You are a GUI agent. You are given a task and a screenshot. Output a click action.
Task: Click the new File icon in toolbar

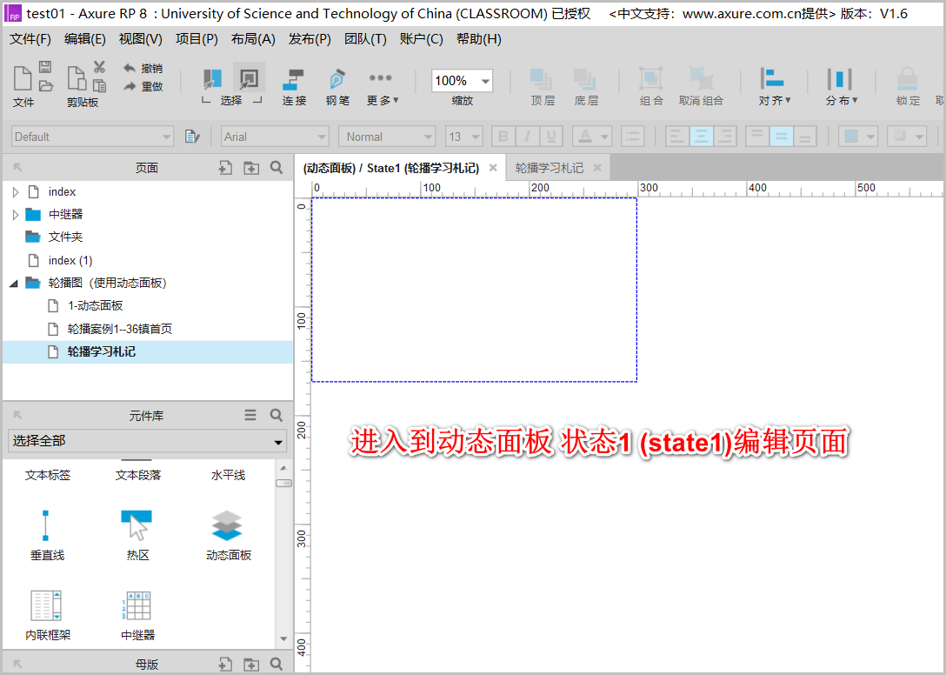[23, 79]
